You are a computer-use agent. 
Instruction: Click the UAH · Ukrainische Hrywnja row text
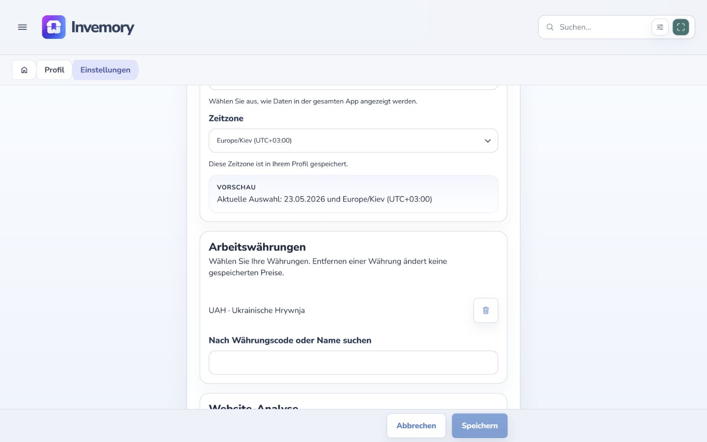pyautogui.click(x=257, y=310)
